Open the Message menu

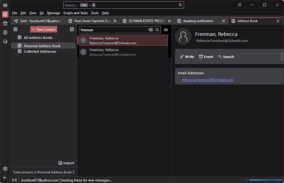tap(54, 13)
